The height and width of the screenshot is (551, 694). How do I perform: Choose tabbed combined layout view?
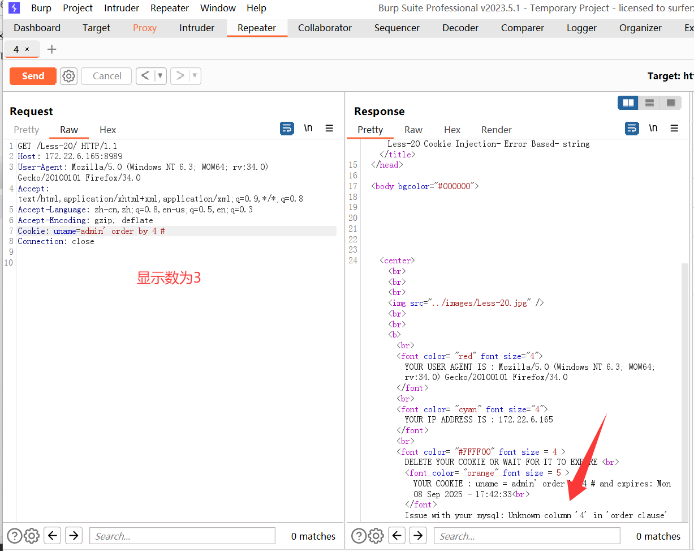click(x=671, y=102)
